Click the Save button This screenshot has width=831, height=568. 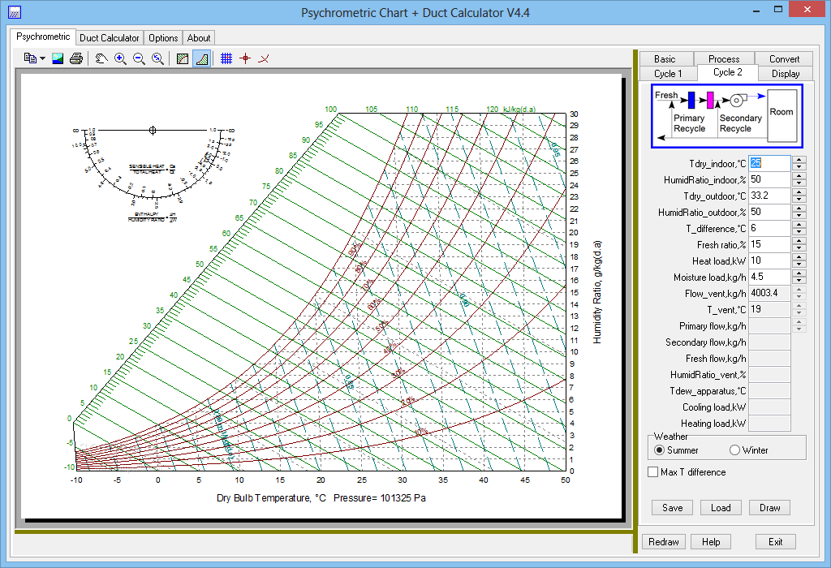click(672, 508)
